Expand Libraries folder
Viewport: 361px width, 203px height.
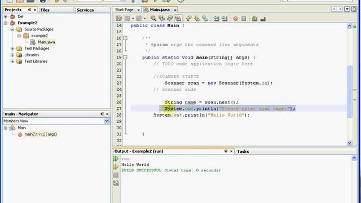coord(12,55)
